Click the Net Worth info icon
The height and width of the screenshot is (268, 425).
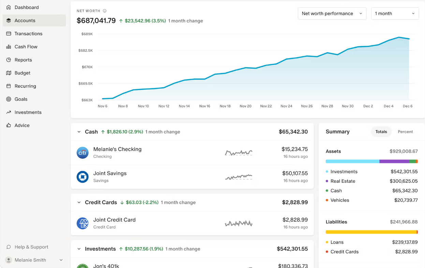105,11
